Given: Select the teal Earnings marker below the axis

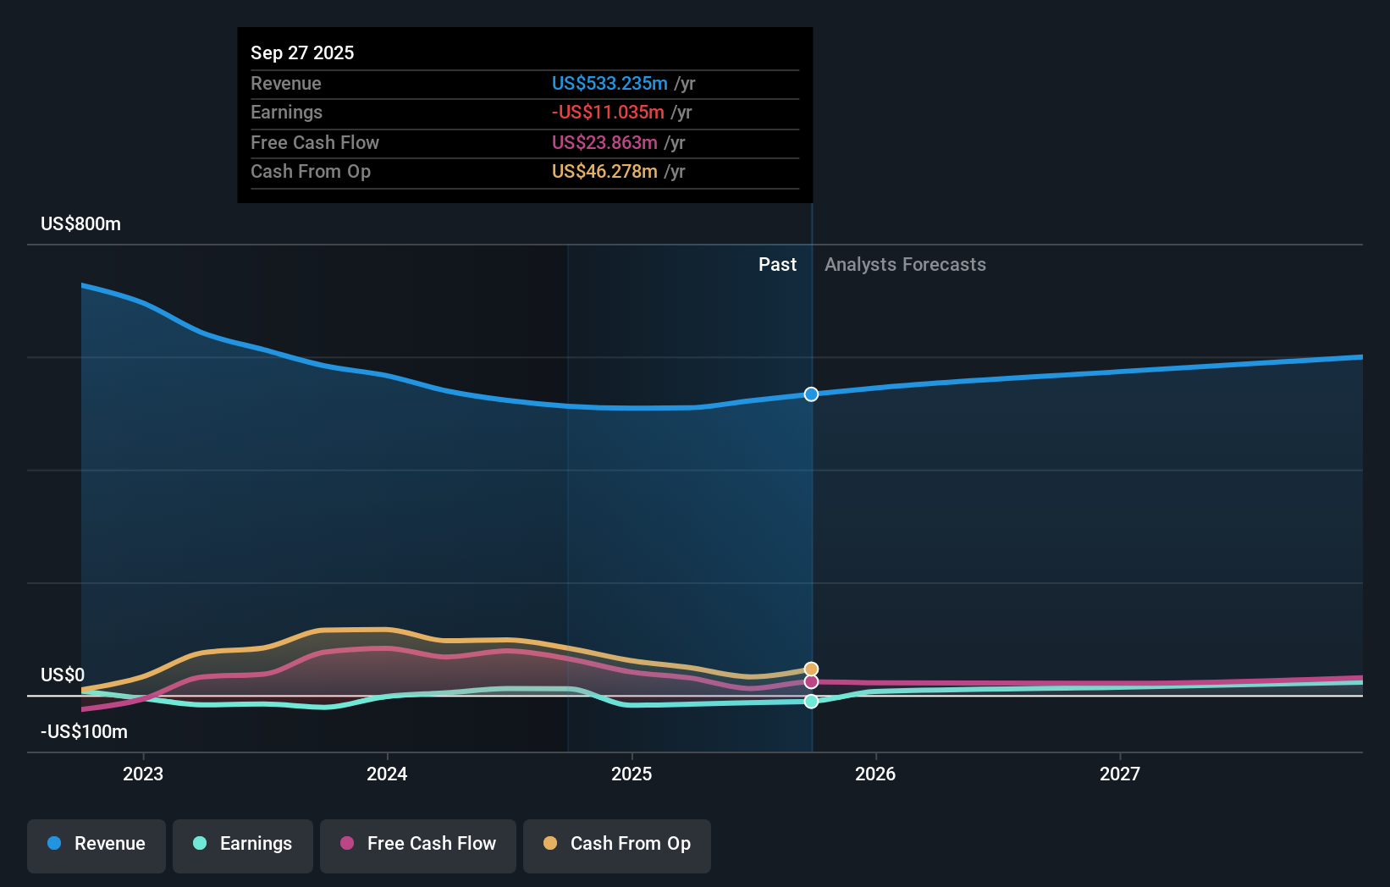Looking at the screenshot, I should tap(810, 701).
